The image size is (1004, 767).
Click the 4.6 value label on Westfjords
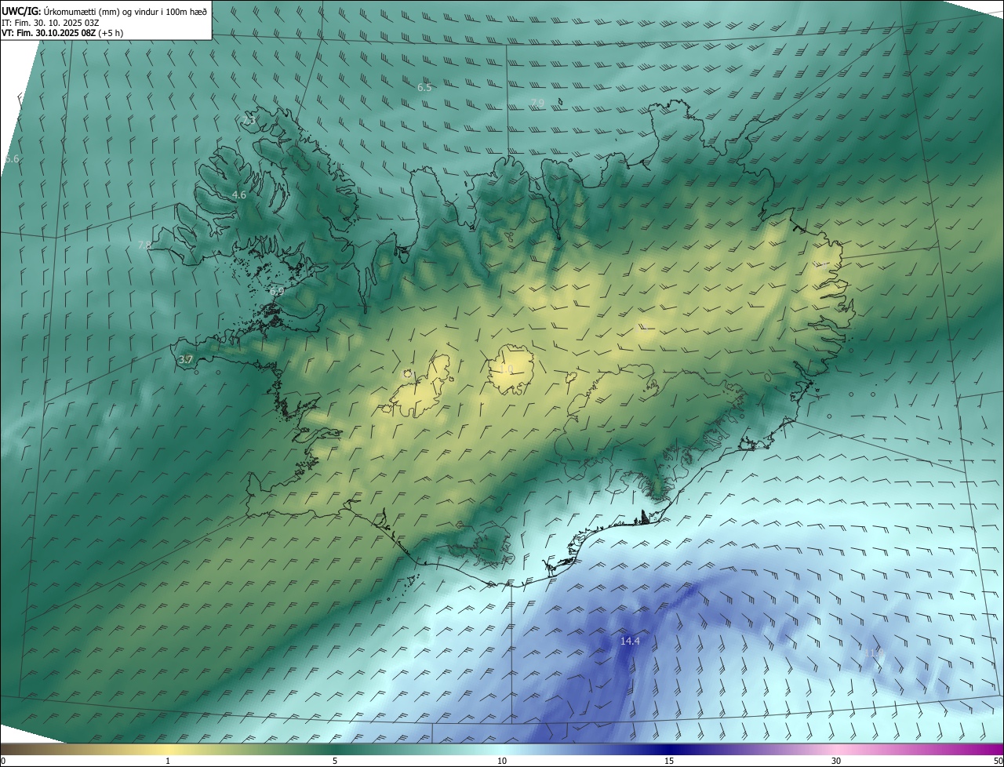point(239,194)
